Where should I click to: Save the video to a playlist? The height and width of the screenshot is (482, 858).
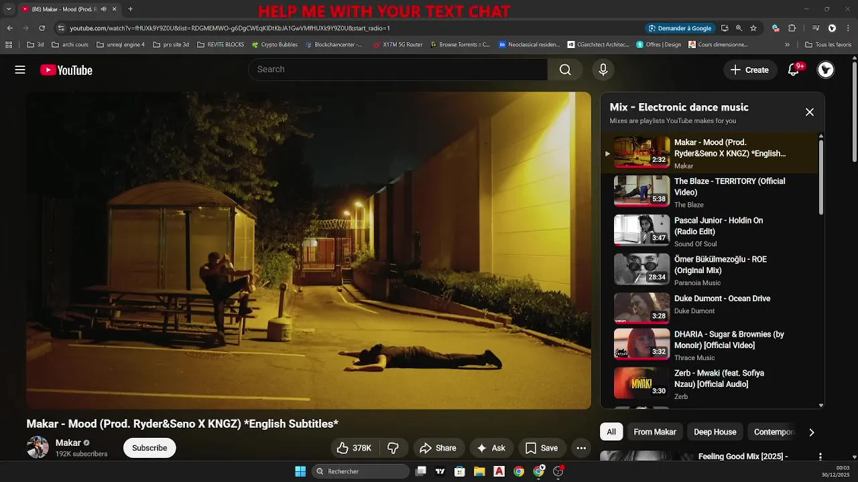point(542,448)
